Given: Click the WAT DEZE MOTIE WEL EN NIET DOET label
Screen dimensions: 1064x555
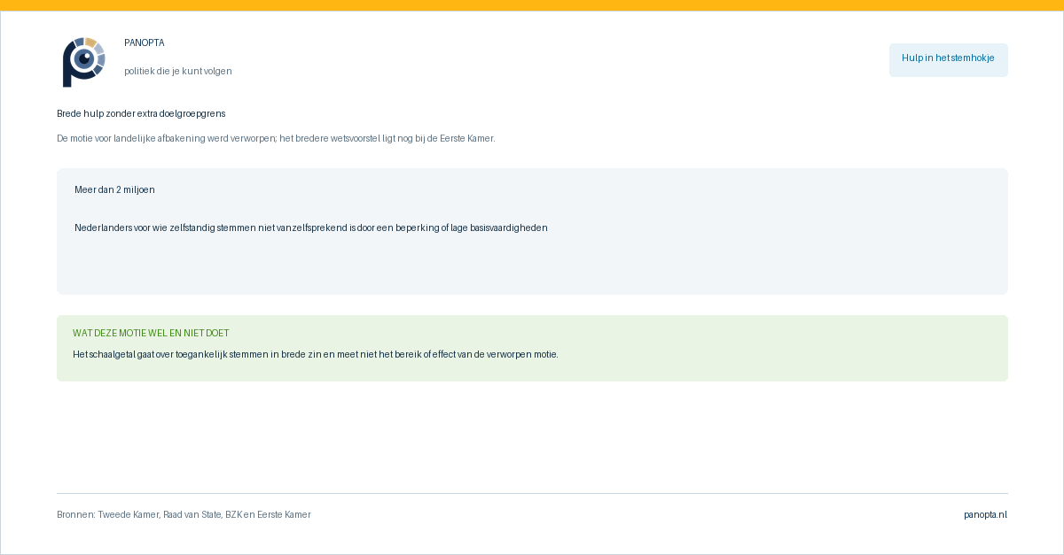Looking at the screenshot, I should (151, 333).
